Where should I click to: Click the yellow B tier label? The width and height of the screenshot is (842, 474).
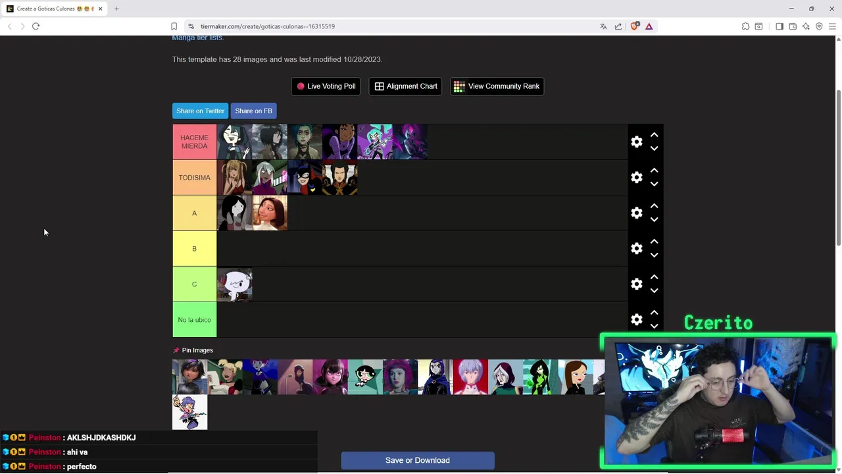pyautogui.click(x=195, y=248)
